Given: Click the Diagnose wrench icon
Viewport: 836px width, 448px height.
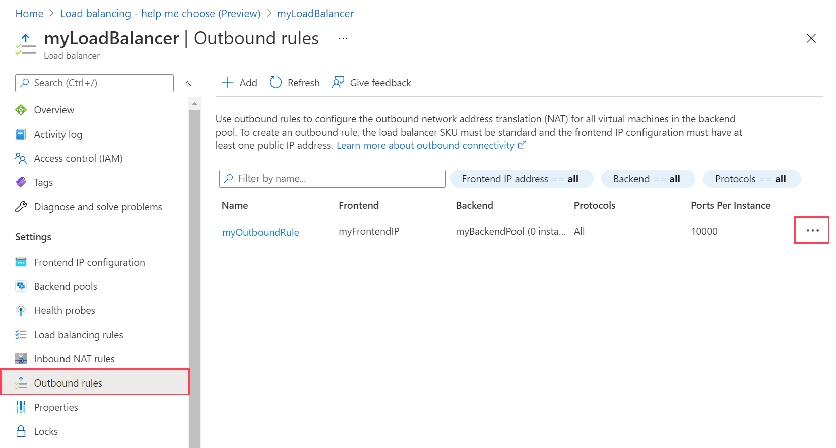Looking at the screenshot, I should pyautogui.click(x=21, y=207).
